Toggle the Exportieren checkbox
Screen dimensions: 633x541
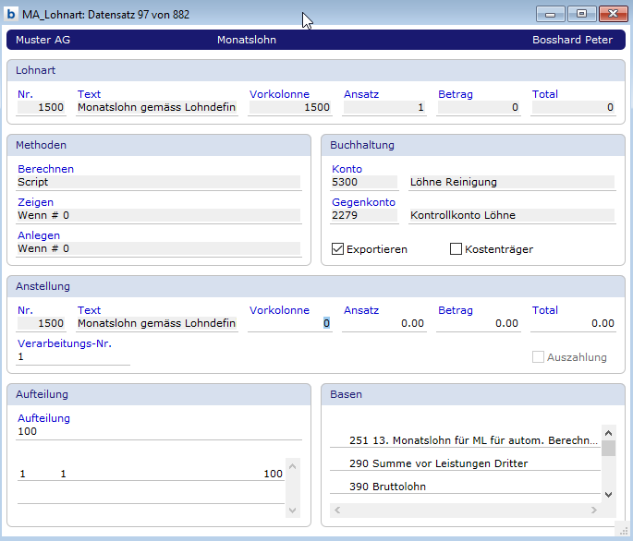pyautogui.click(x=338, y=249)
